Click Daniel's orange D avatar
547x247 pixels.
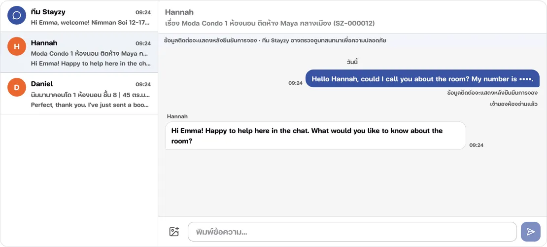(17, 87)
